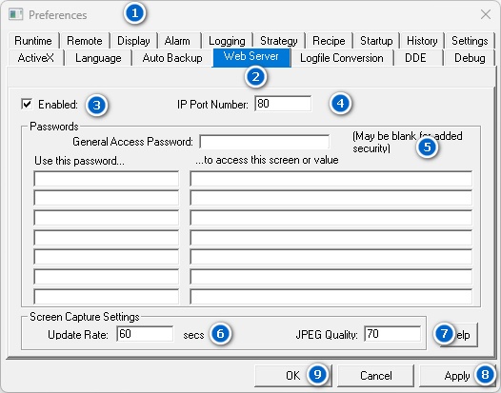
Task: Click the JPEG Quality input field
Action: [392, 334]
